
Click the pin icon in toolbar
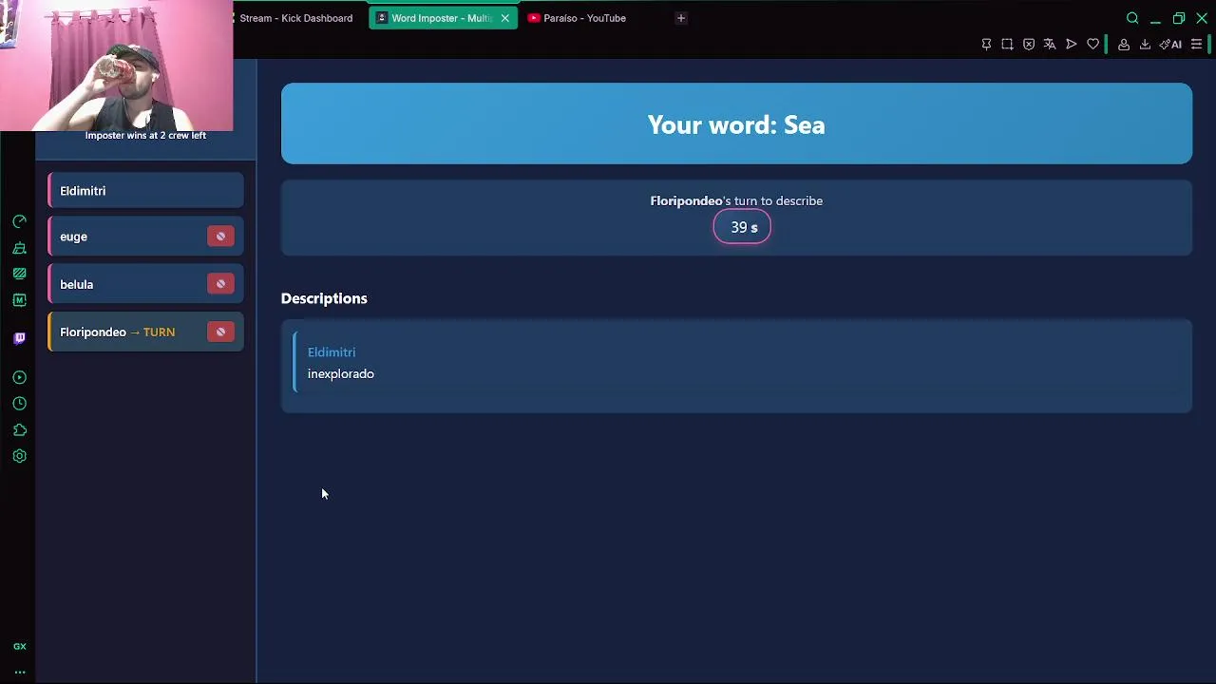click(x=986, y=45)
